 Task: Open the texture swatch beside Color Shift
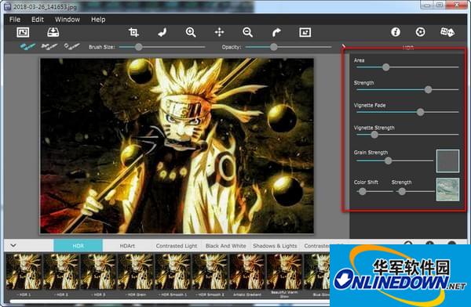pyautogui.click(x=447, y=190)
